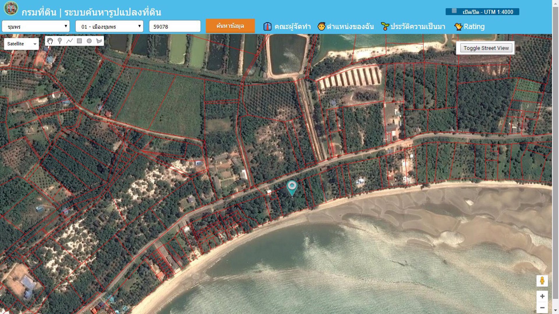This screenshot has height=314, width=559.
Task: Click the zoom out minus control
Action: [542, 307]
